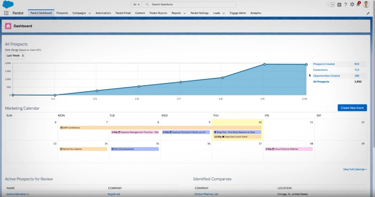Open the Engage Alerts tab
This screenshot has width=375, height=197.
point(238,13)
